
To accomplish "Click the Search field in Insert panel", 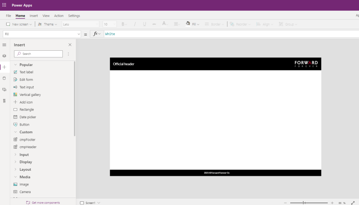I will (39, 54).
